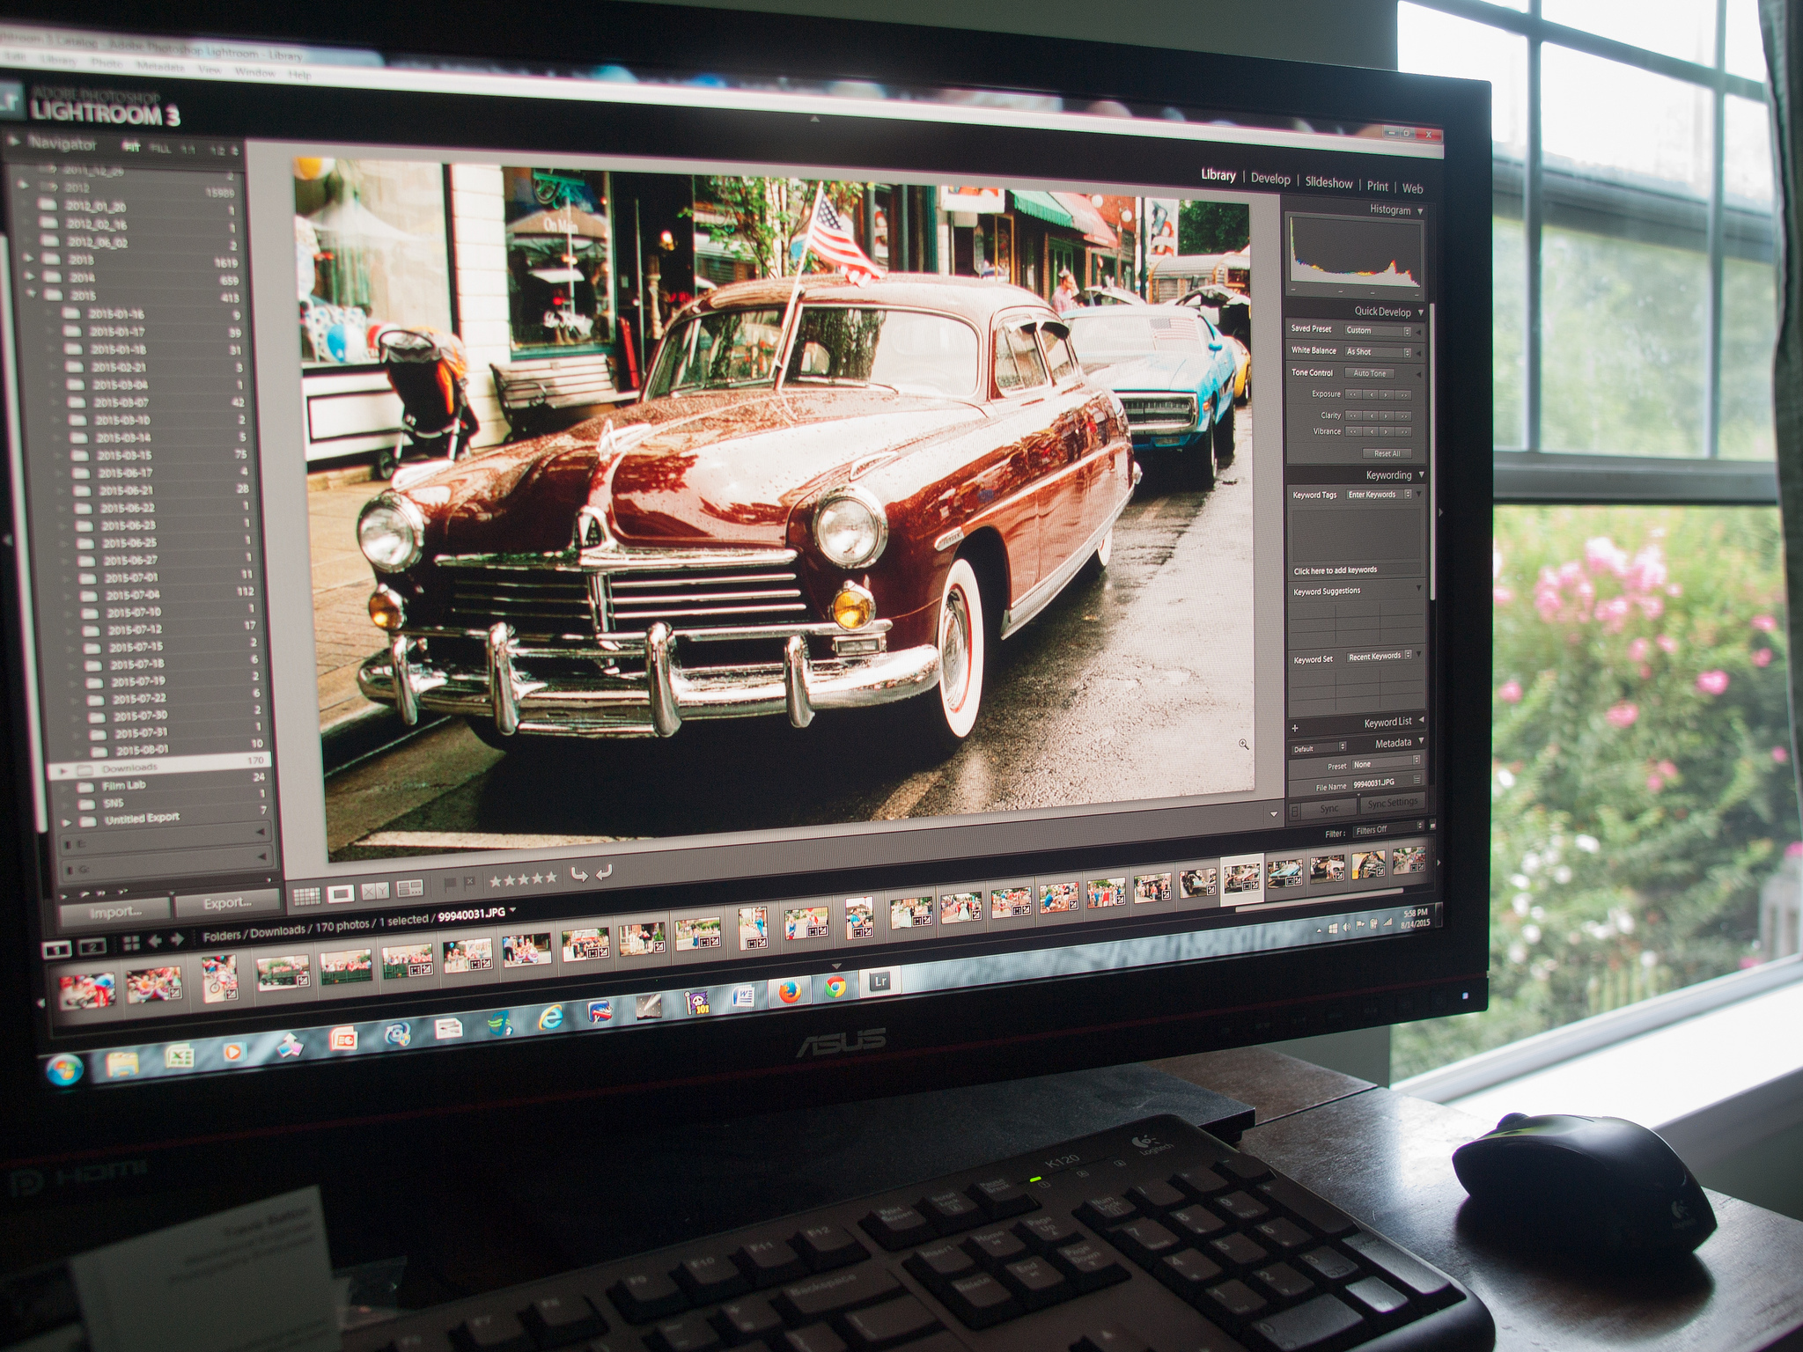The image size is (1803, 1352).
Task: Click the Import... button
Action: pyautogui.click(x=115, y=913)
